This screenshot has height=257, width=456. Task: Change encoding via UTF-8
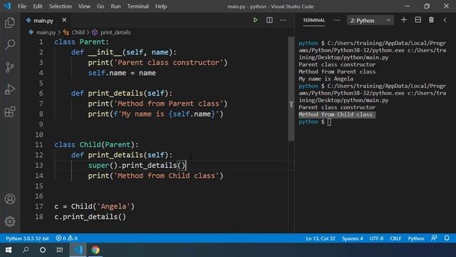coord(376,238)
